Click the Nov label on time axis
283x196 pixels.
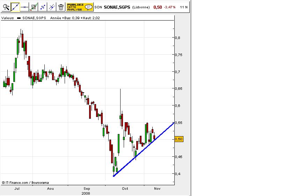[x=157, y=189]
